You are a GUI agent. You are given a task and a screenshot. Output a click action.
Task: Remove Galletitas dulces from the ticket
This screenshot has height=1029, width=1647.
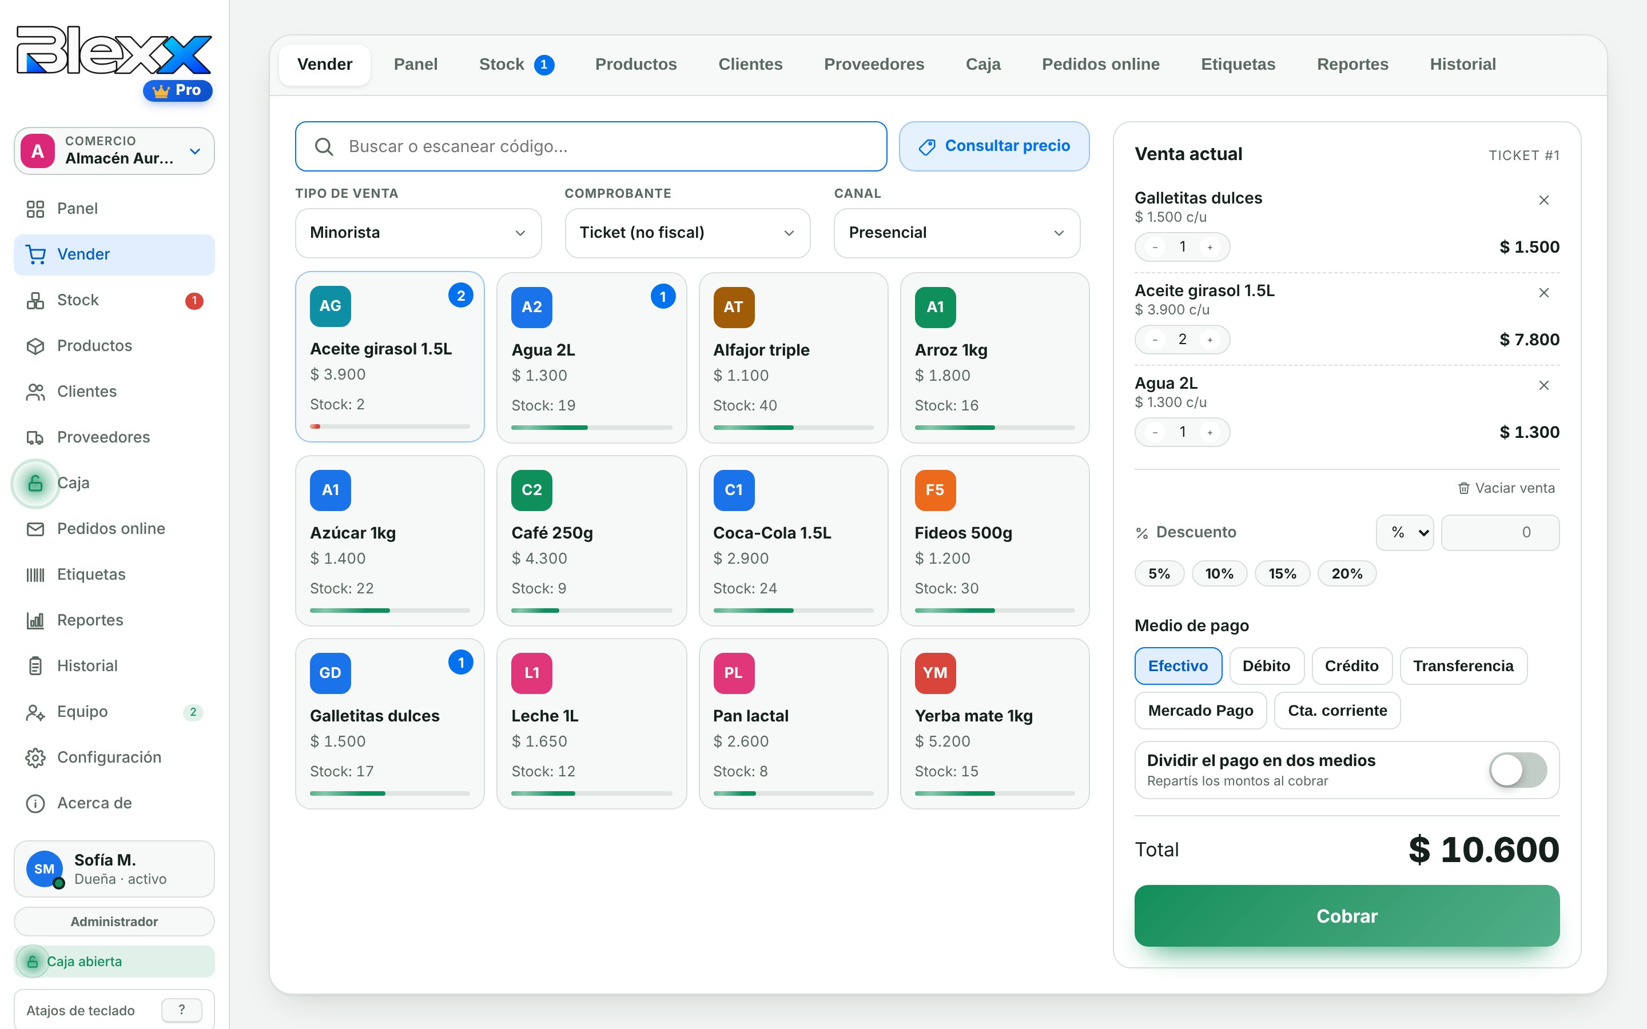point(1543,200)
